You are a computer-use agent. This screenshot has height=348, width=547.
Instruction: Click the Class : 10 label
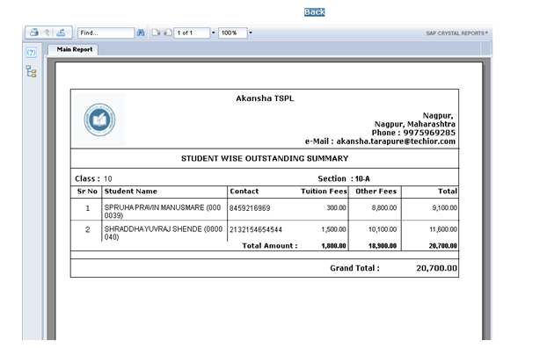click(93, 179)
